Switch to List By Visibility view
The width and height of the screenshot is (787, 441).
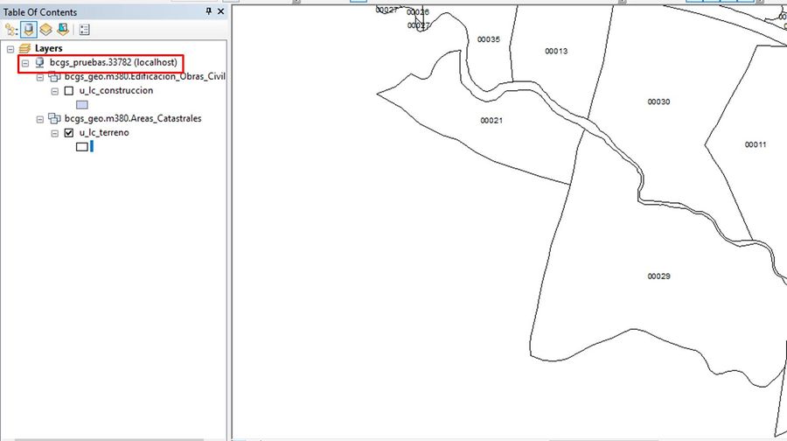[45, 30]
